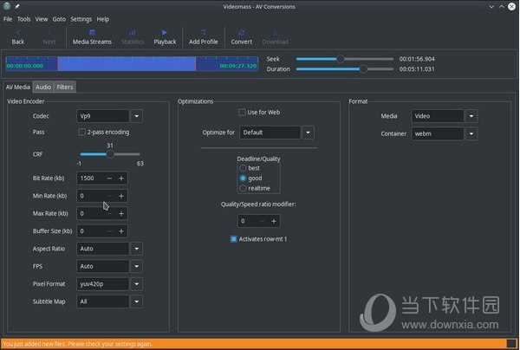This screenshot has height=350, width=520.
Task: Start Convert from the toolbar
Action: (x=242, y=37)
